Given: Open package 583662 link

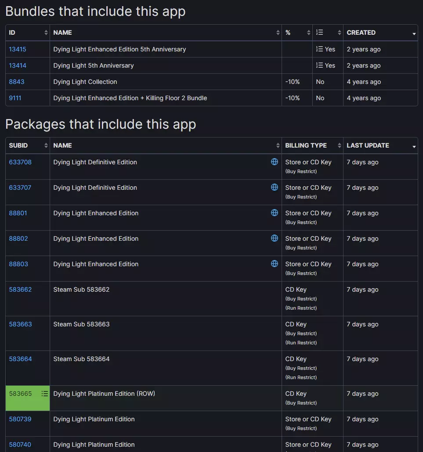Looking at the screenshot, I should tap(20, 289).
